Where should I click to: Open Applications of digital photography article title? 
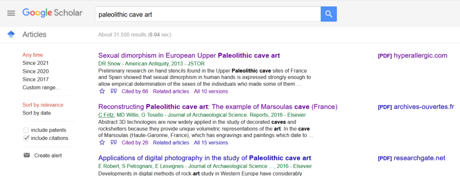click(205, 158)
